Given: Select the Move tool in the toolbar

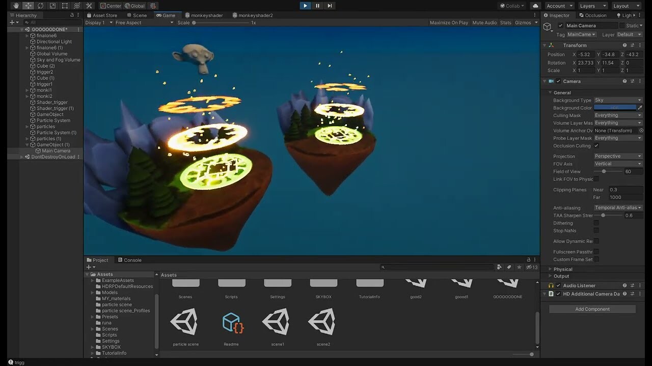Looking at the screenshot, I should 28,6.
